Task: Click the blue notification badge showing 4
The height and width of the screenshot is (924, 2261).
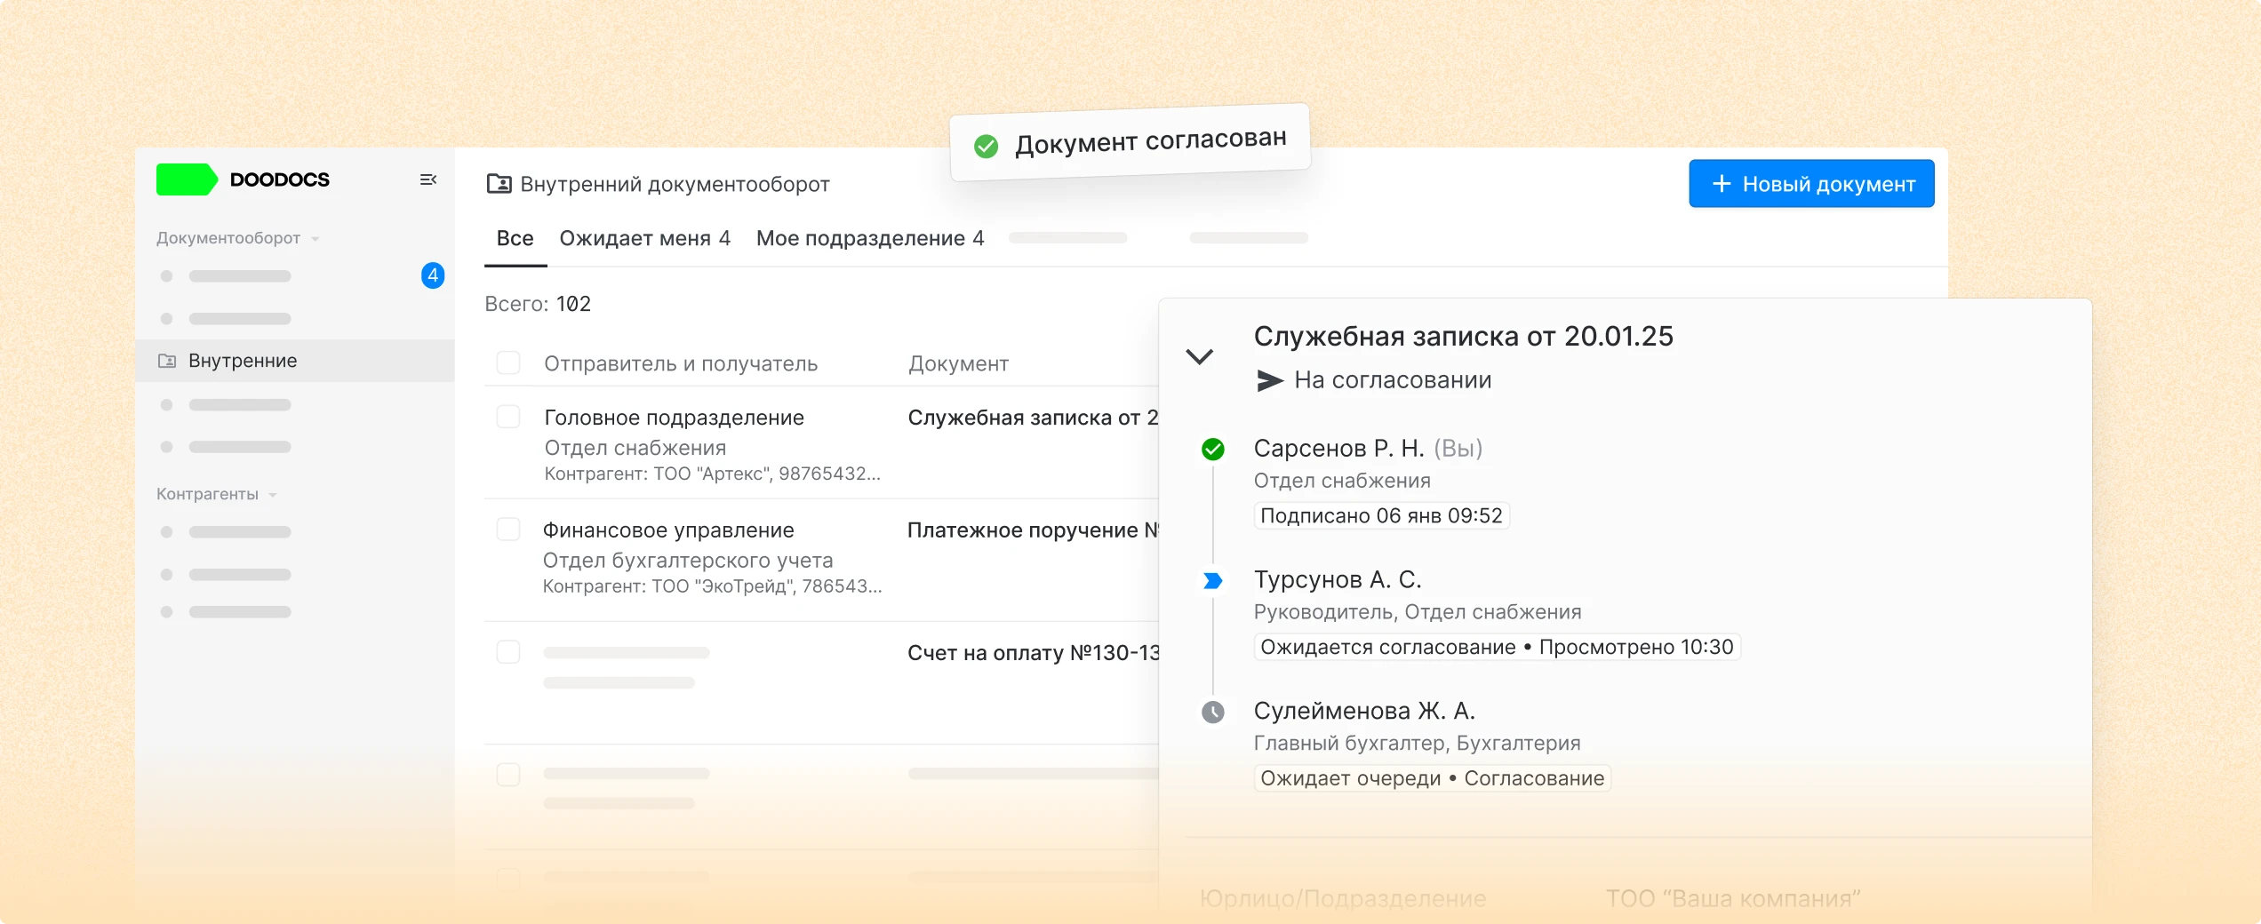Action: coord(433,275)
